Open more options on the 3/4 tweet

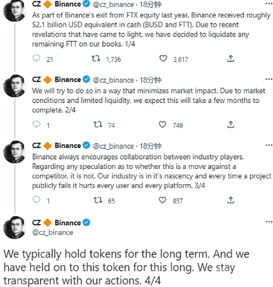[x=269, y=145]
